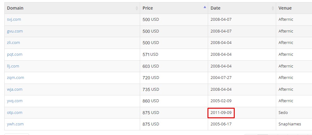Open the yvq.com link
The height and width of the screenshot is (135, 312).
[15, 101]
